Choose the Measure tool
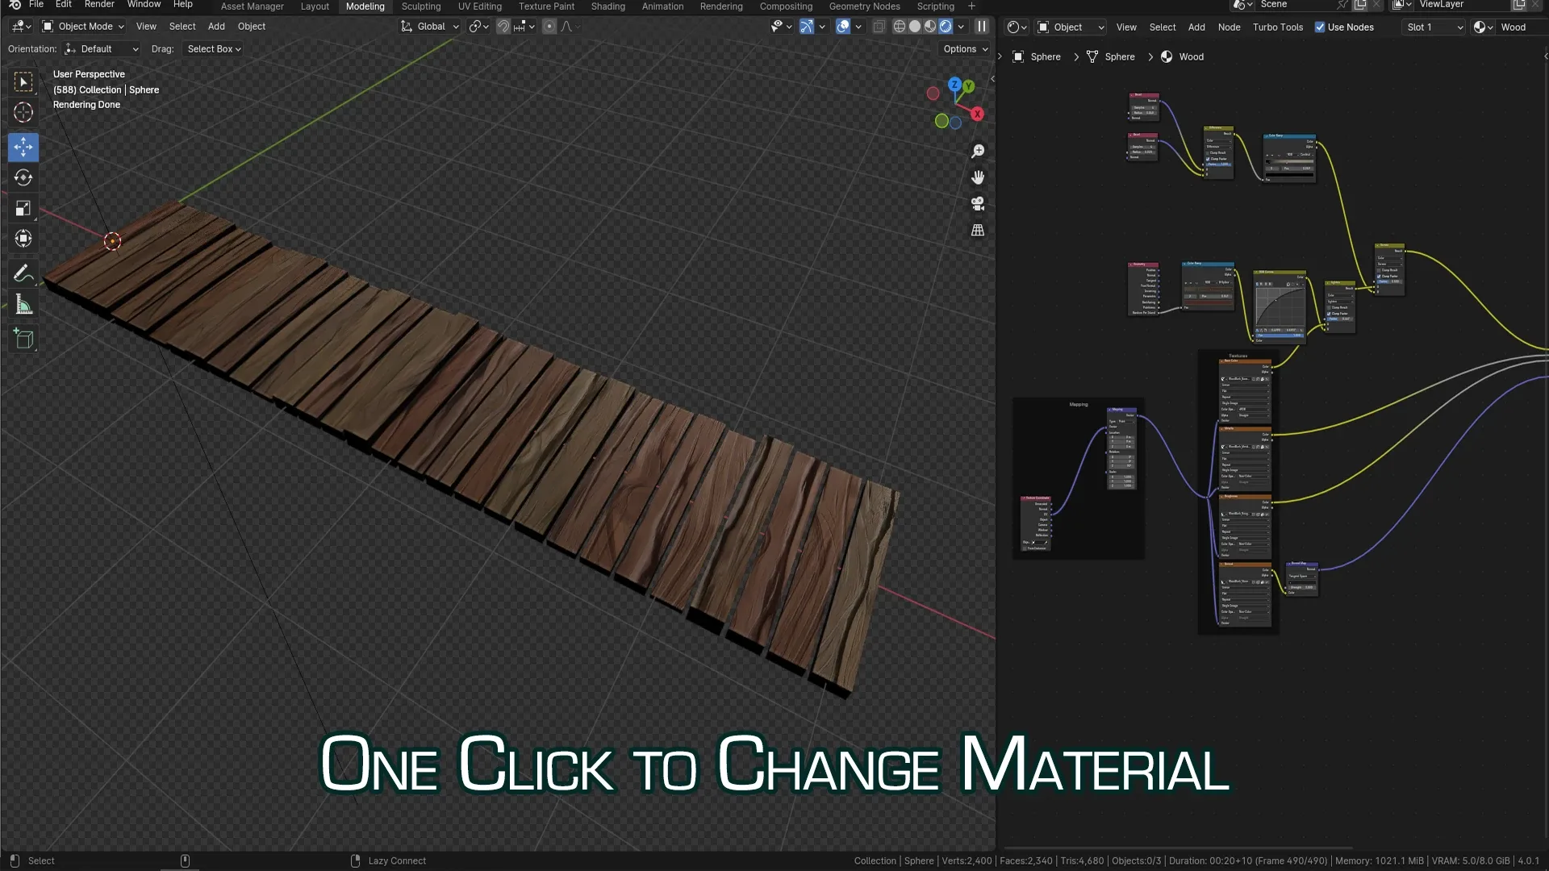Viewport: 1549px width, 871px height. [x=23, y=304]
